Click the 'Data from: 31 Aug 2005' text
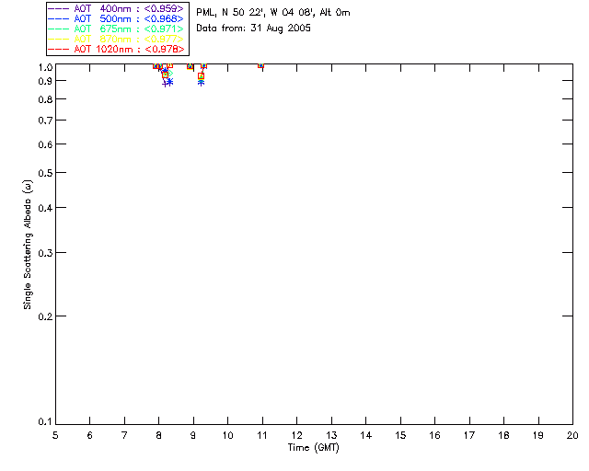This screenshot has height=471, width=589. coord(254,29)
